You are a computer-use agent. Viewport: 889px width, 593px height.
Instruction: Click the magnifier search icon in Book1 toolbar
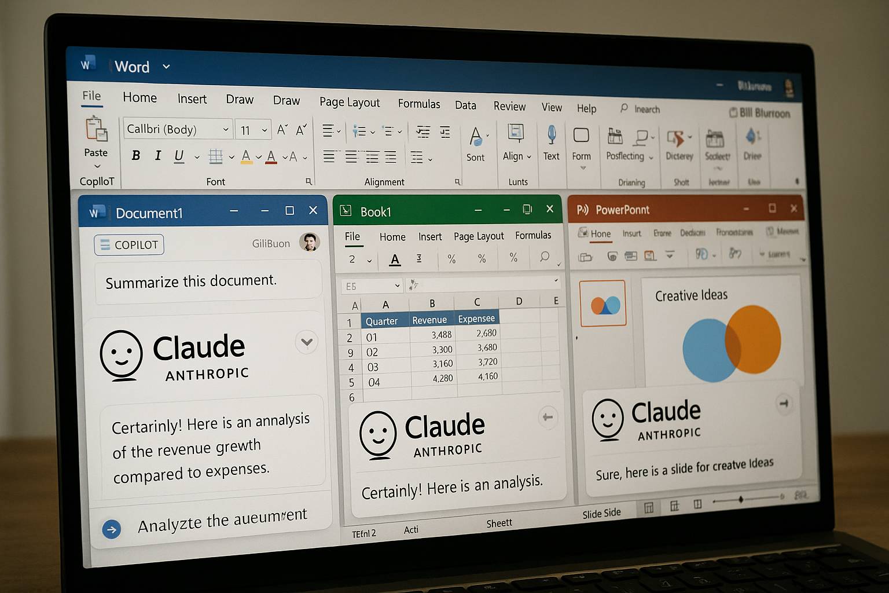[x=544, y=257]
